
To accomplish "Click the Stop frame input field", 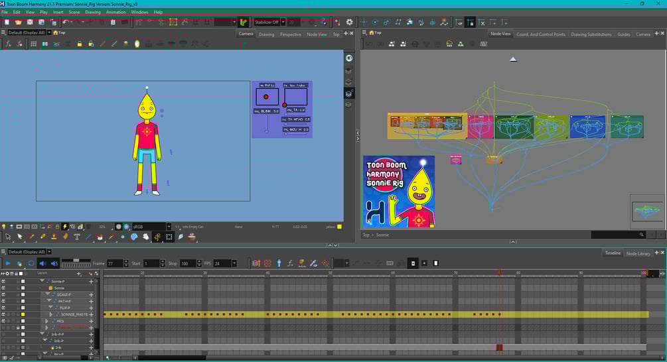I will 188,263.
